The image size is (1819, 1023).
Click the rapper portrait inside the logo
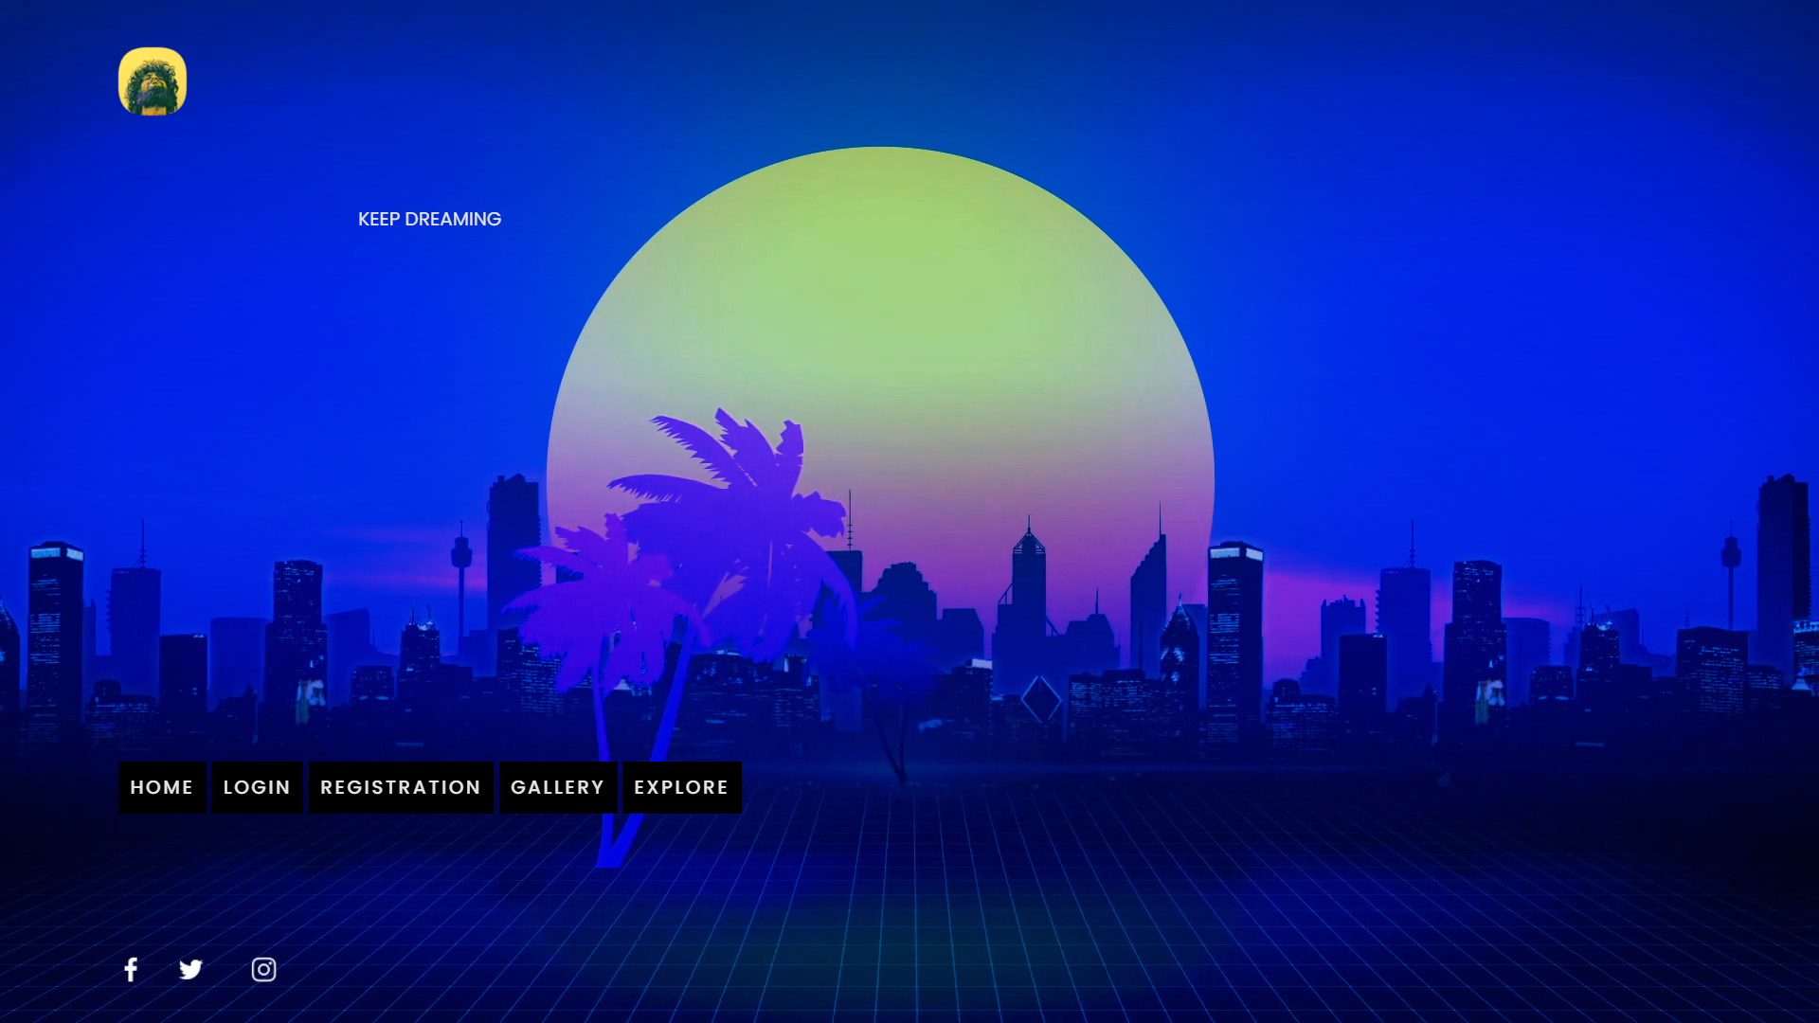click(x=153, y=81)
